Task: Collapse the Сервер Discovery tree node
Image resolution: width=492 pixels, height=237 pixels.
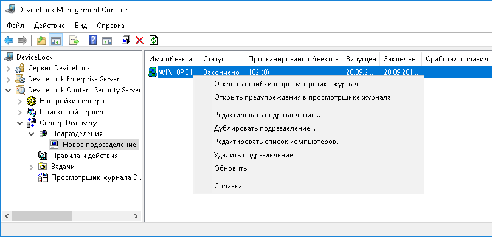Action: pyautogui.click(x=20, y=123)
